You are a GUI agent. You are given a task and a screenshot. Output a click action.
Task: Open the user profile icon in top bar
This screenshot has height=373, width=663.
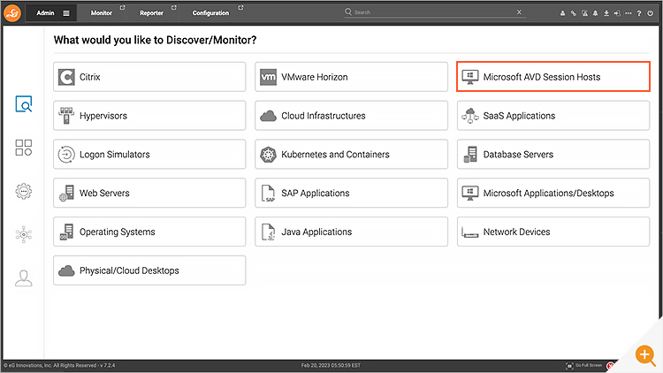click(x=562, y=13)
